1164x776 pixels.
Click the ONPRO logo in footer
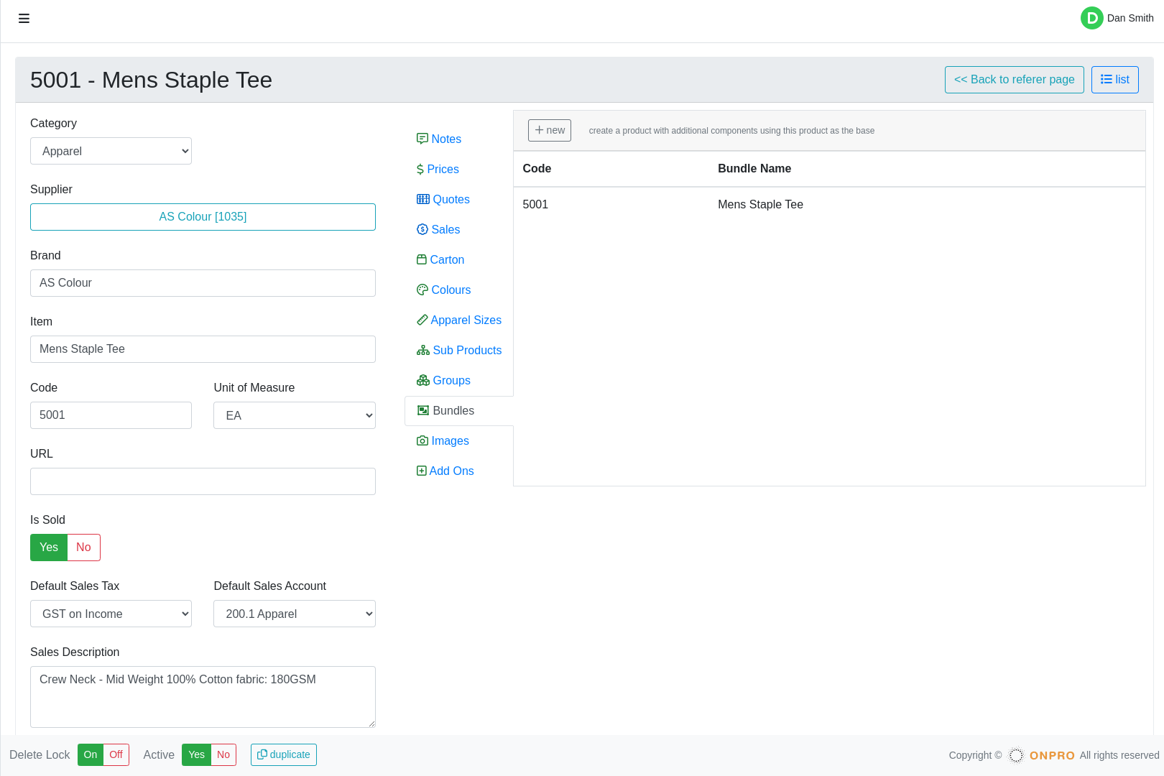(x=1042, y=755)
